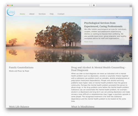
Task: Click the round icon beside address bar
Action: [94, 5]
